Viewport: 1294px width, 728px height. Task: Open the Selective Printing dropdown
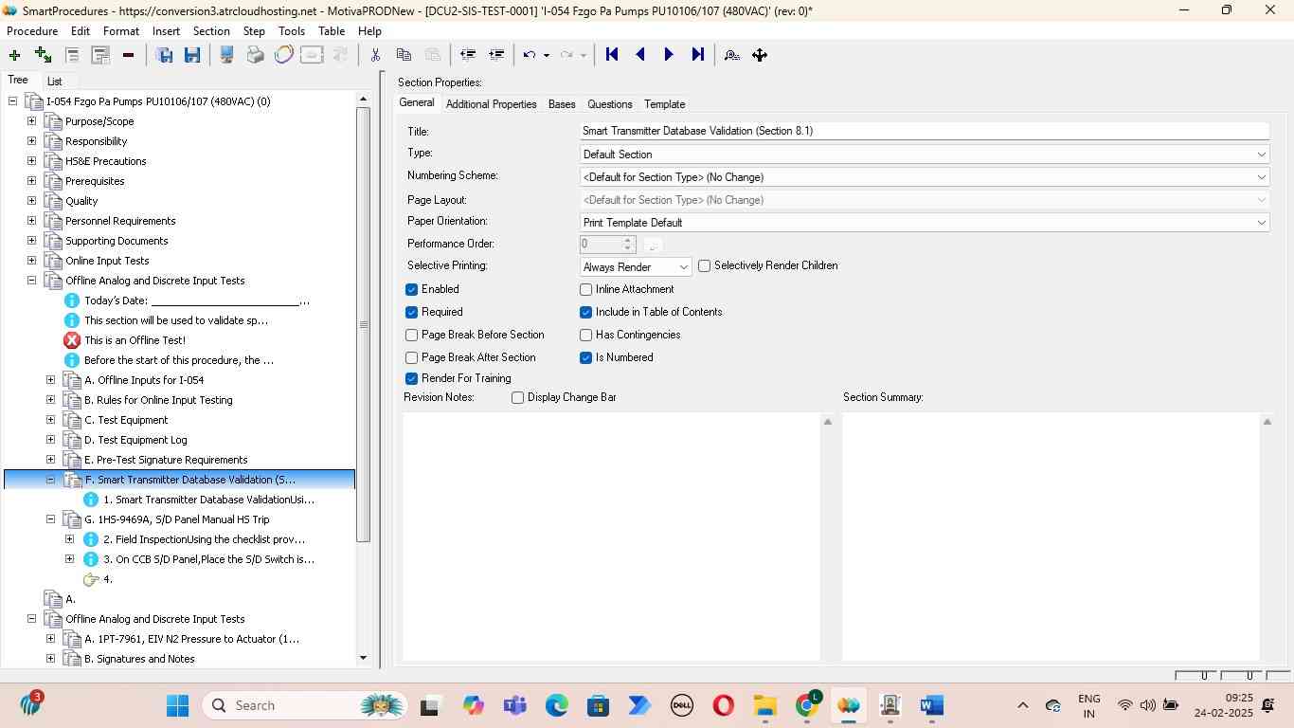pyautogui.click(x=636, y=267)
